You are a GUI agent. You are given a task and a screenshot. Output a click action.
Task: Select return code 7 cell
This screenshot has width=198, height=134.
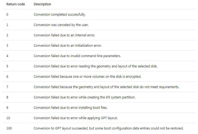tap(7, 87)
